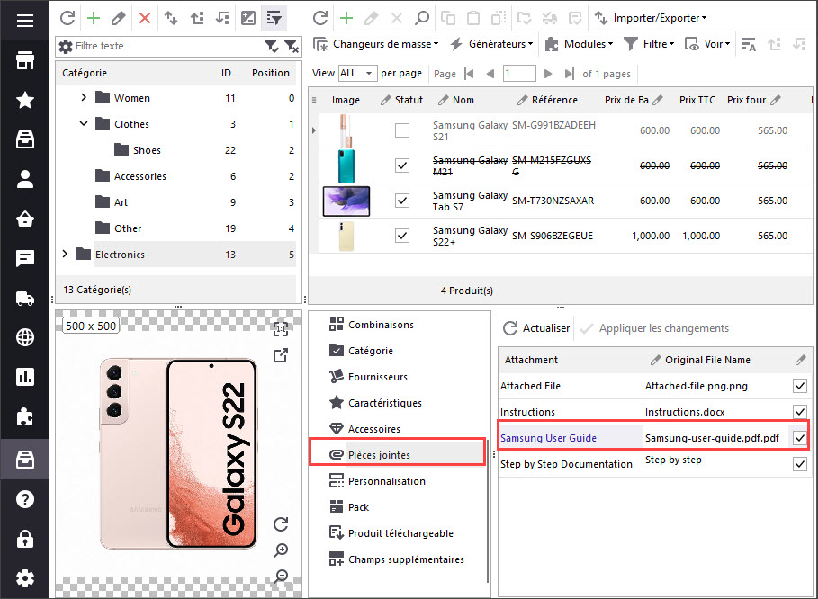Uncheck Samsung User Guide attachment checkbox
This screenshot has height=599, width=818.
800,438
